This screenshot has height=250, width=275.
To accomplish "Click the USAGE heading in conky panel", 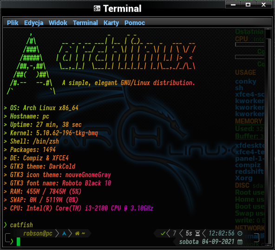I will coord(245,72).
